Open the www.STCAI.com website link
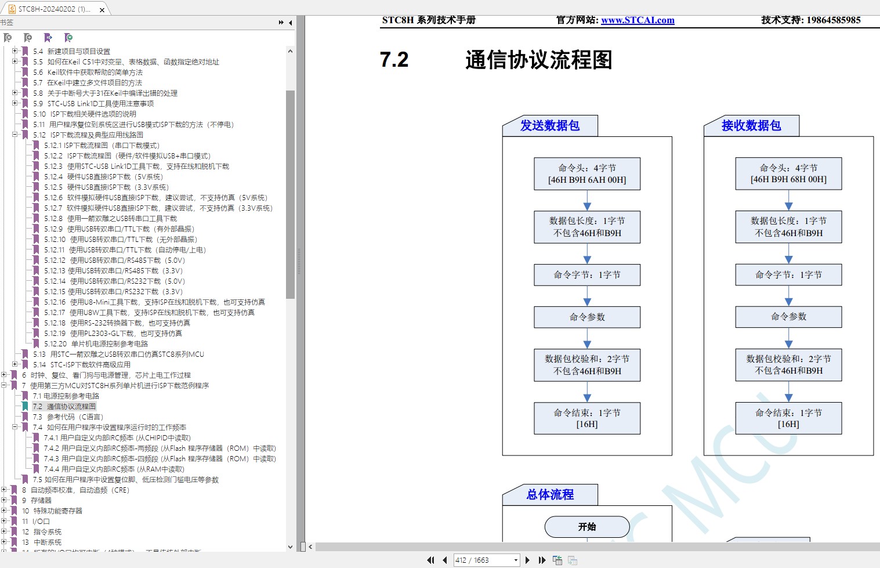 [x=638, y=20]
